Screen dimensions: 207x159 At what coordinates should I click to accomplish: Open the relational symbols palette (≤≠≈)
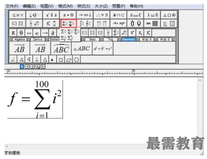coord(18,15)
